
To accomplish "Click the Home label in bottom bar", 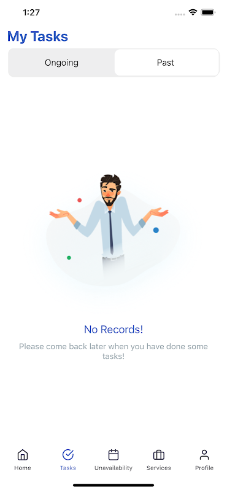I will pos(23,468).
